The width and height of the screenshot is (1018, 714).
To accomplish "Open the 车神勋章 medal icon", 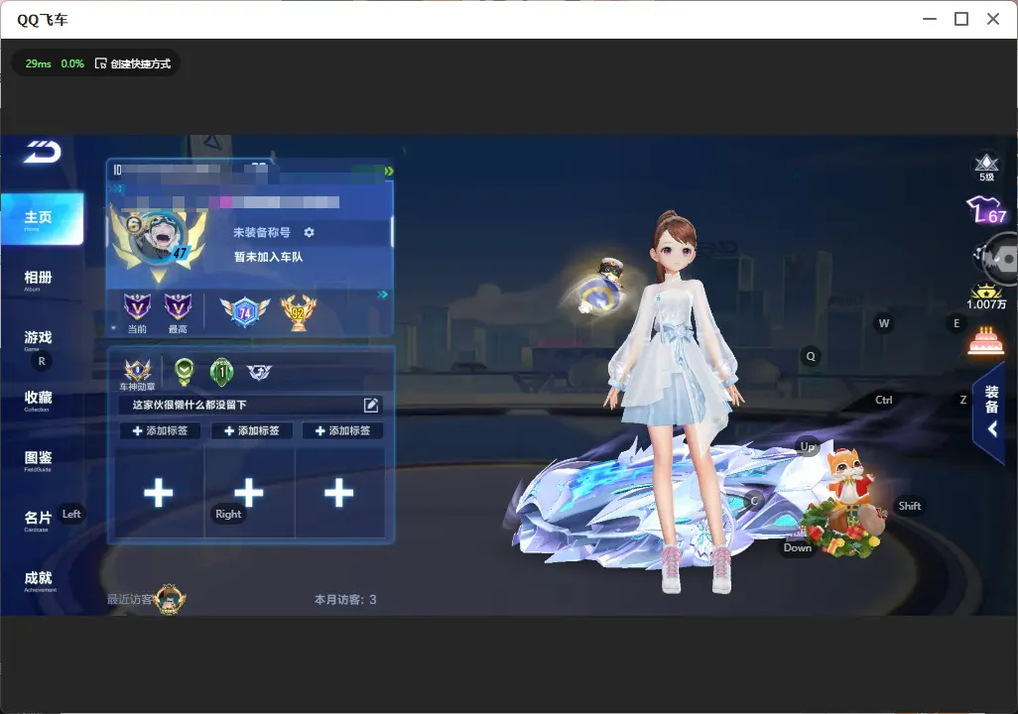I will pos(138,375).
